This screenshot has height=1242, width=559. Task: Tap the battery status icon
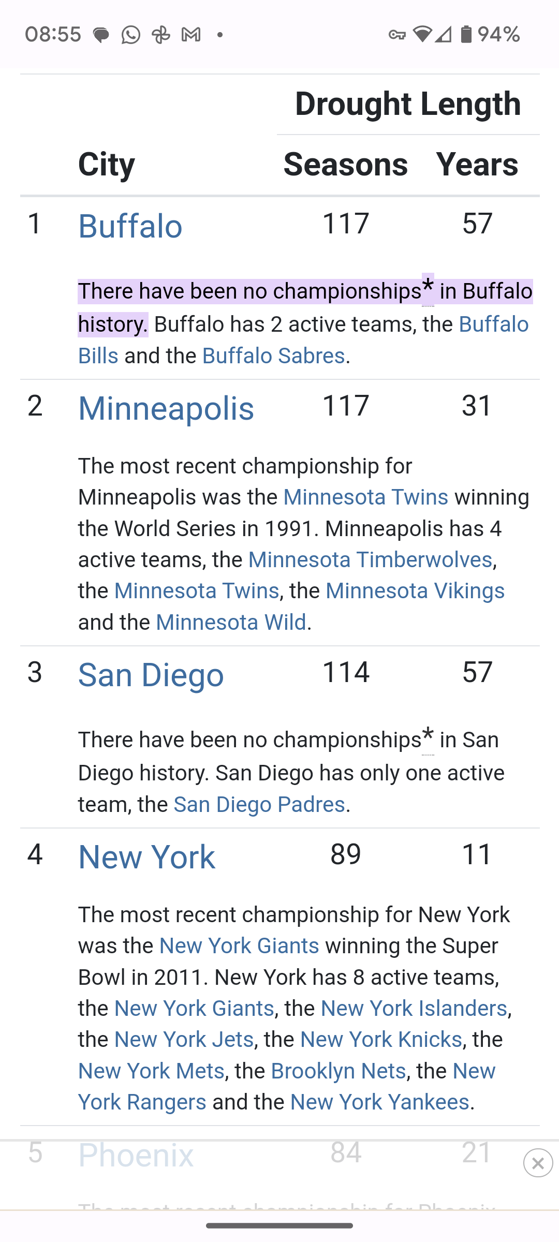pyautogui.click(x=466, y=35)
